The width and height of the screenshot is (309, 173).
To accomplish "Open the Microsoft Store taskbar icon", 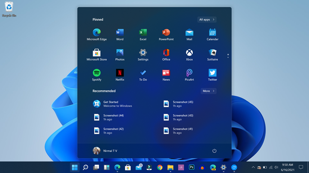I will [x=128, y=167].
